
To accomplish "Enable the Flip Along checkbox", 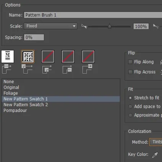I will pyautogui.click(x=130, y=62).
